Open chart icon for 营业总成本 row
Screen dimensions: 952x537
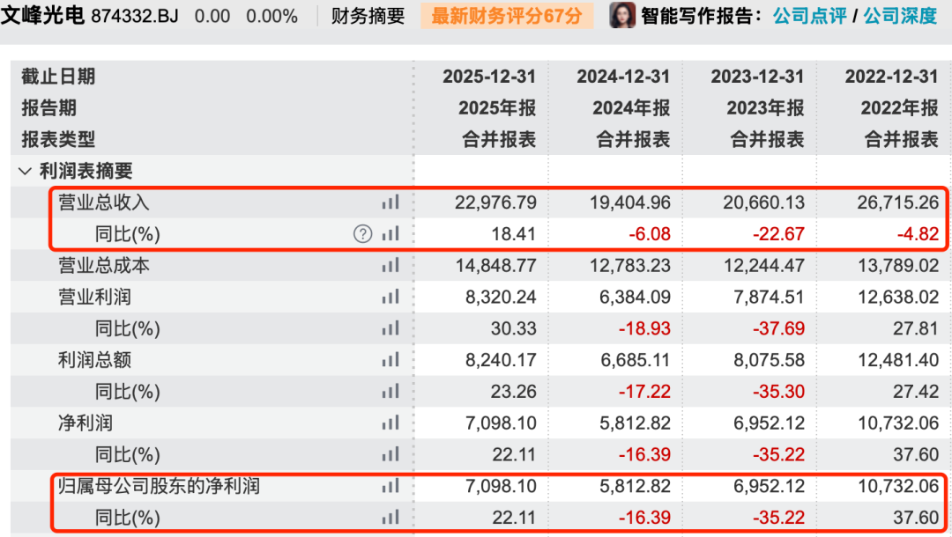coord(390,265)
